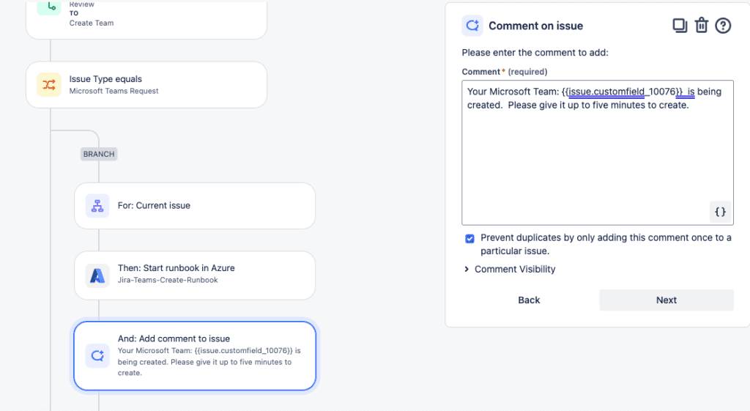Toggle the Prevent duplicates checkbox

[469, 238]
